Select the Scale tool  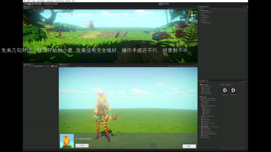click(x=36, y=4)
